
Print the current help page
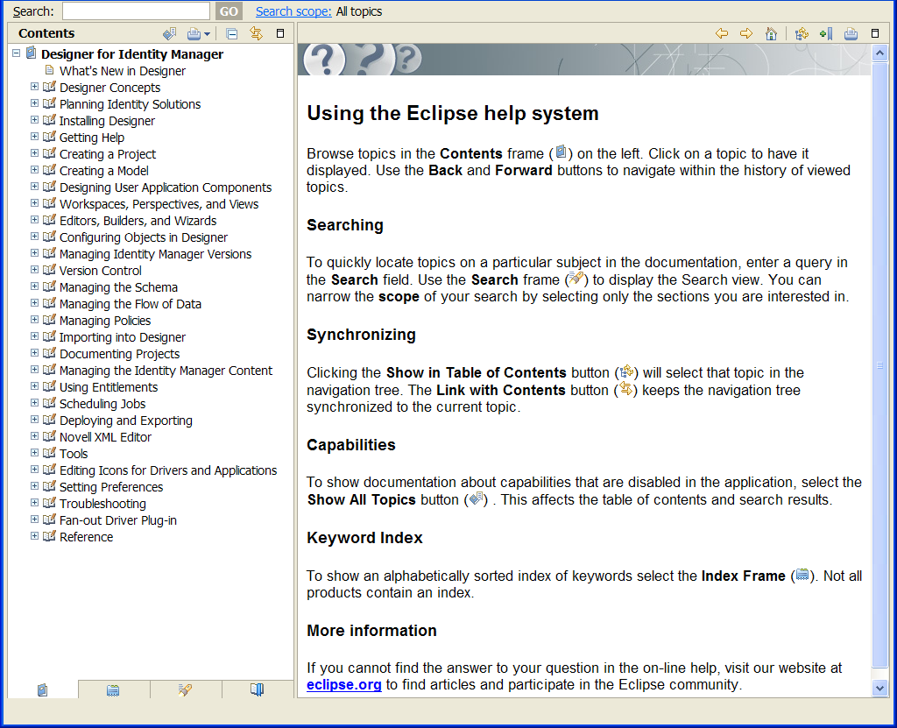tap(851, 34)
